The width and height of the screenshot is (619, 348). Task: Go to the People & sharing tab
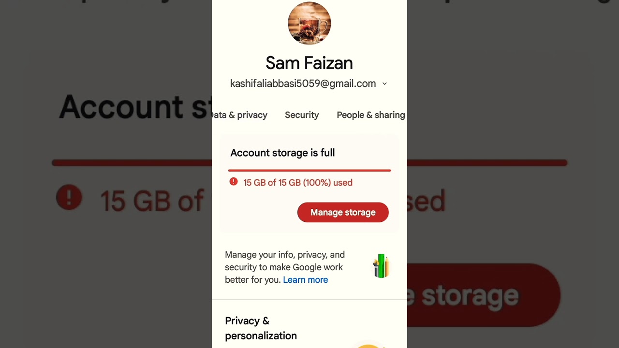371,115
